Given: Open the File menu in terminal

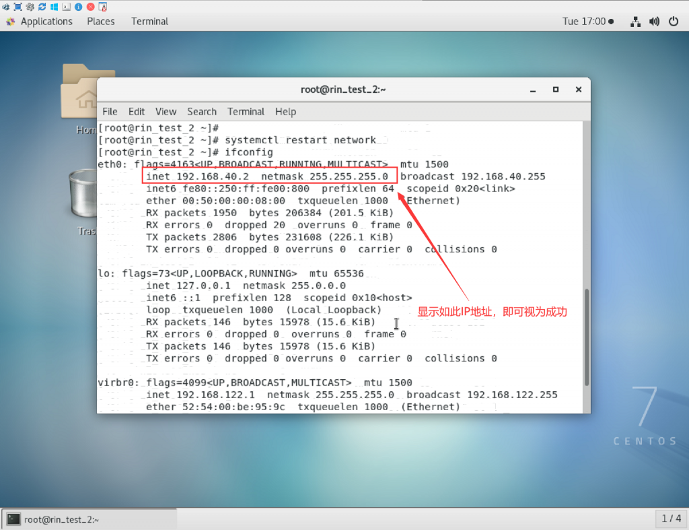Looking at the screenshot, I should pyautogui.click(x=110, y=112).
